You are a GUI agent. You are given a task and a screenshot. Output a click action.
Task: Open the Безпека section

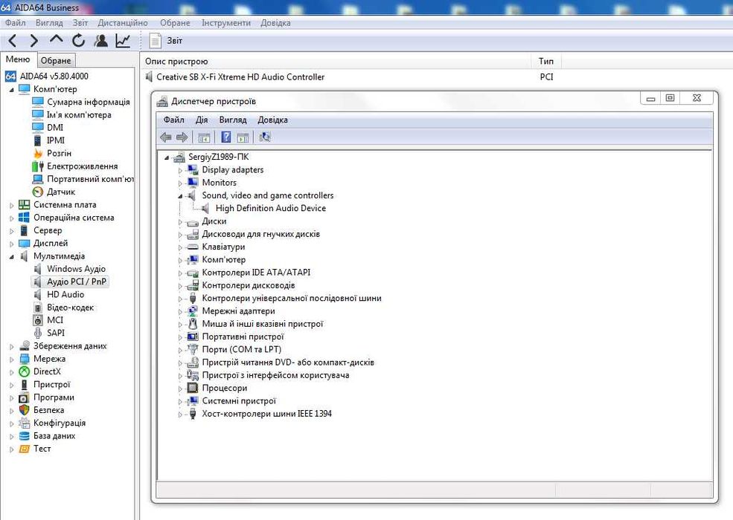click(48, 410)
